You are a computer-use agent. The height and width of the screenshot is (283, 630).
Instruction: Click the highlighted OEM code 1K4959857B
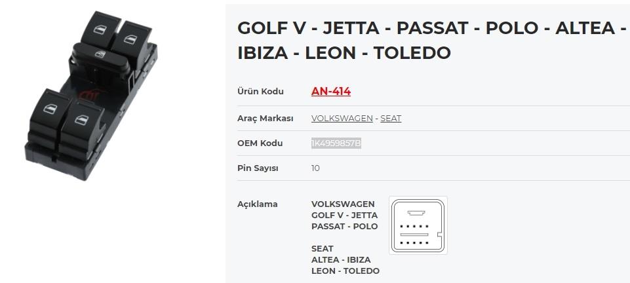point(336,143)
